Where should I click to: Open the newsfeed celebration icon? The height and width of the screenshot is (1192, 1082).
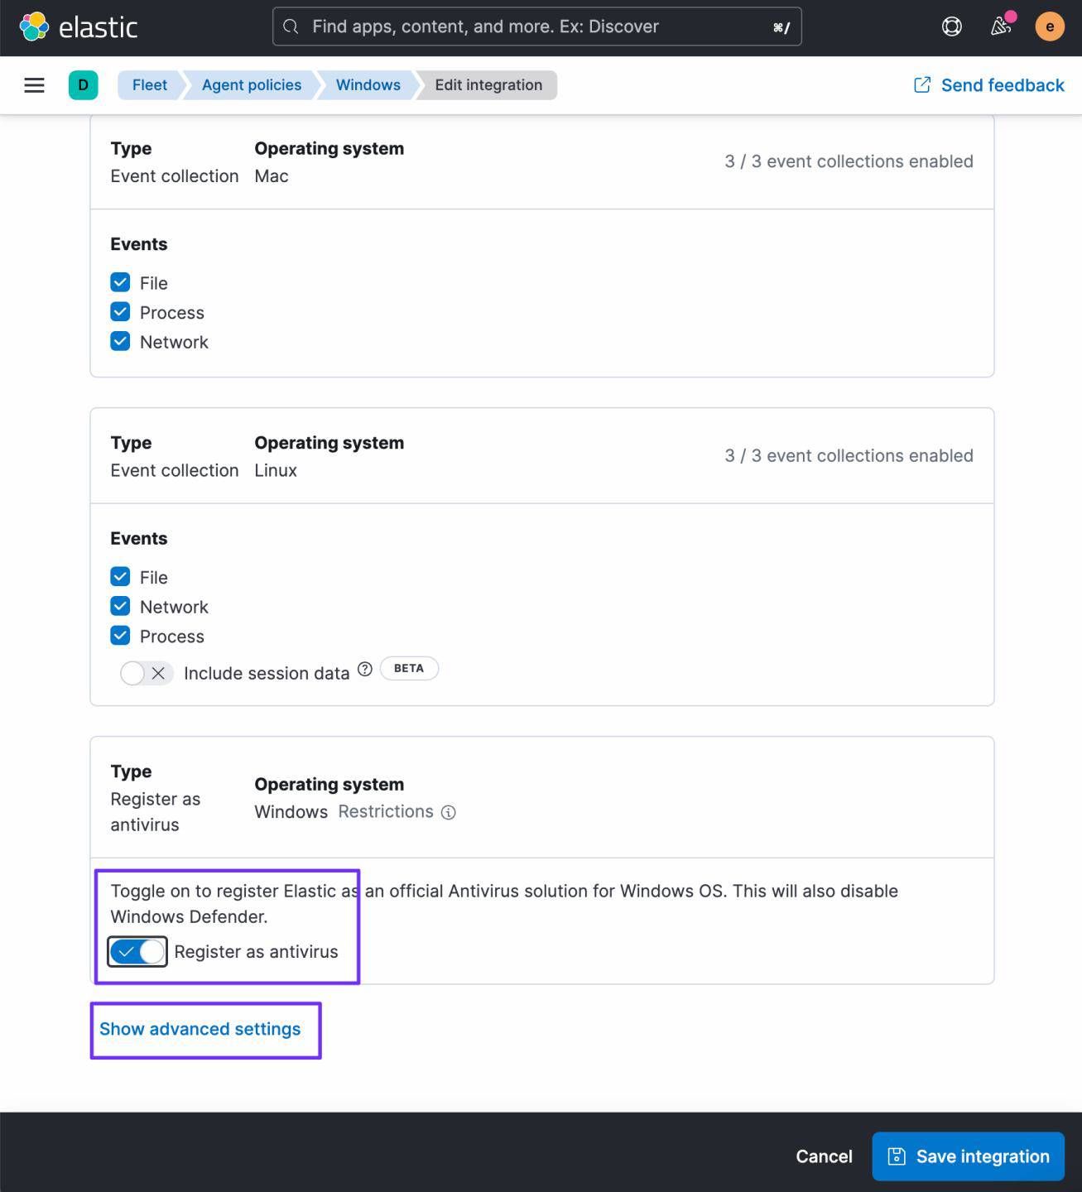coord(1001,27)
